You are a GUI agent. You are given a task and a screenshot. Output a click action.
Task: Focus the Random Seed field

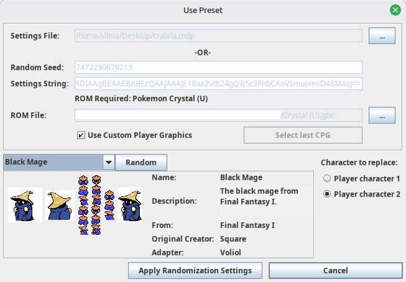[x=218, y=68]
